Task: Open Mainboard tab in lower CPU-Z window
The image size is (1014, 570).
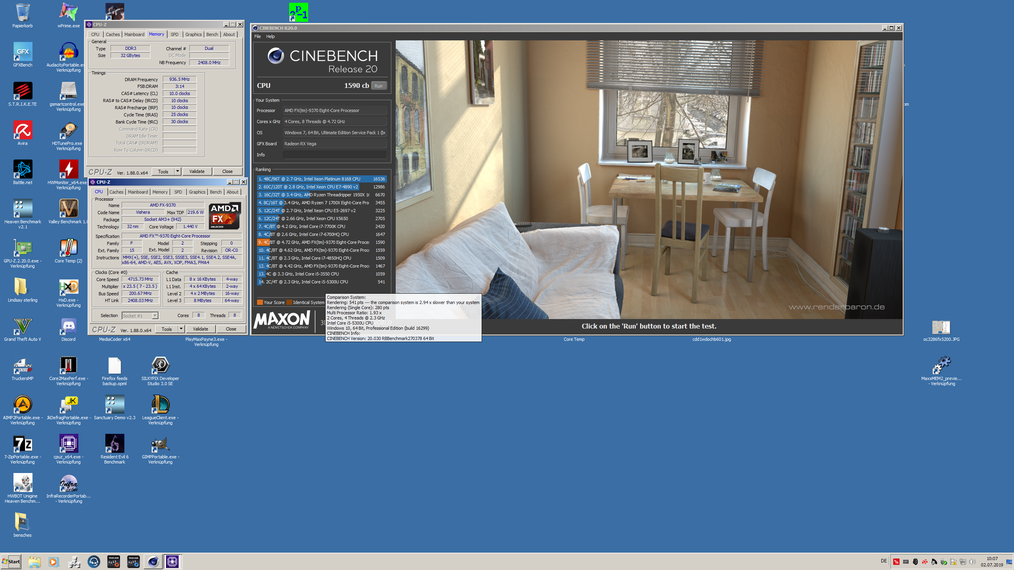Action: point(138,192)
